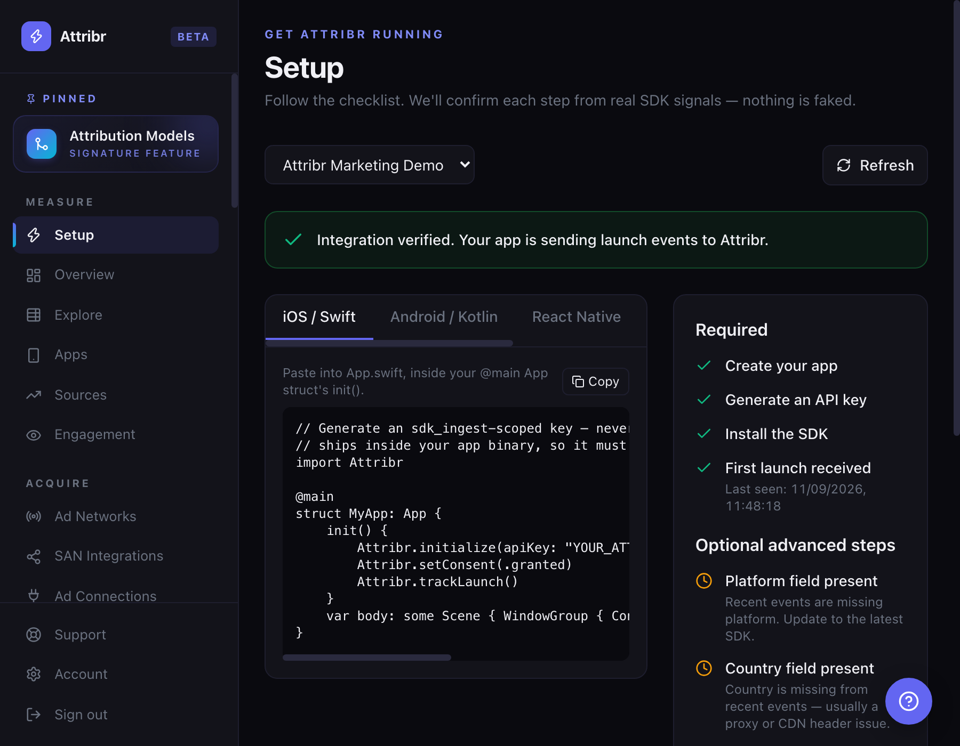Click the 'Install the SDK' checklist text

(x=777, y=434)
